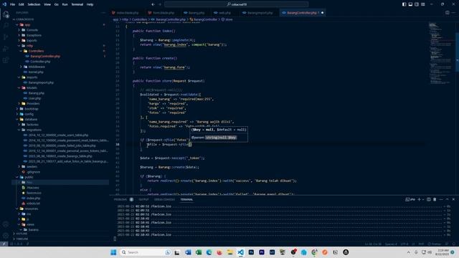
Task: Click the command center search box
Action: click(236, 4)
